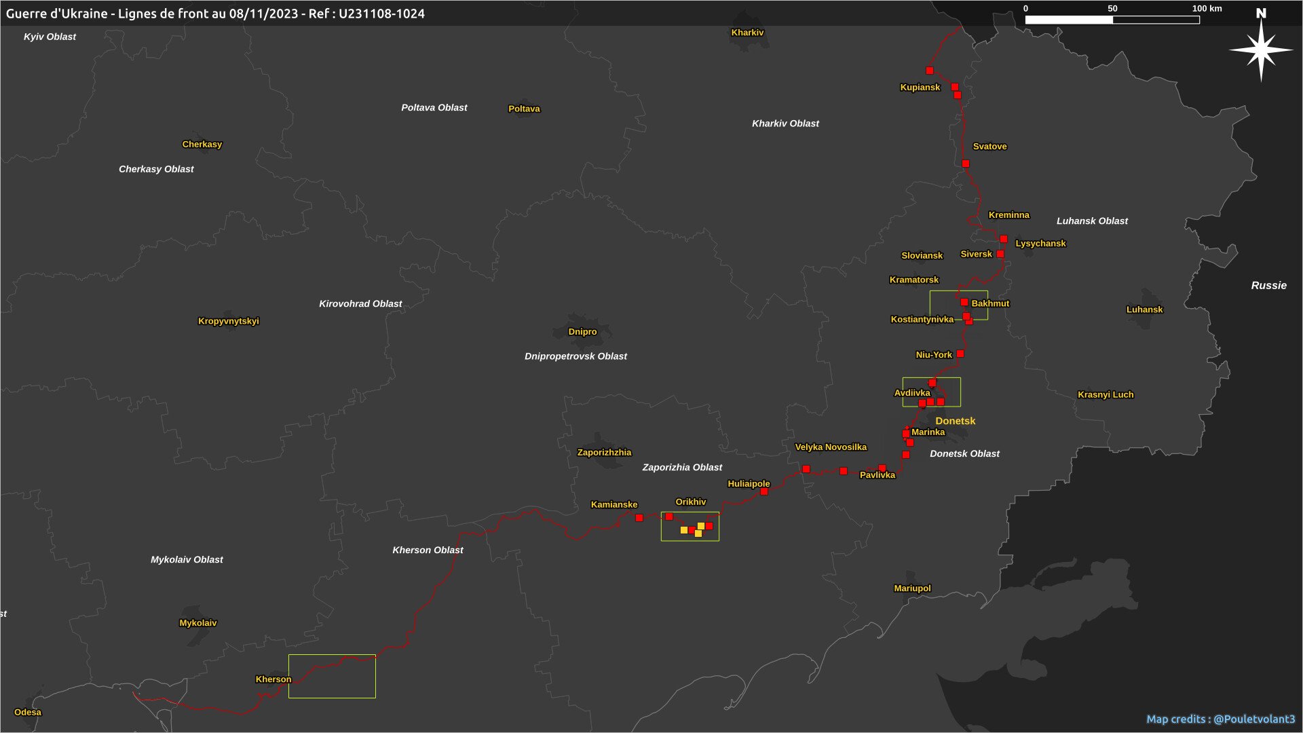The width and height of the screenshot is (1303, 733).
Task: Click the map title with reference U231108-1024
Action: pyautogui.click(x=215, y=14)
